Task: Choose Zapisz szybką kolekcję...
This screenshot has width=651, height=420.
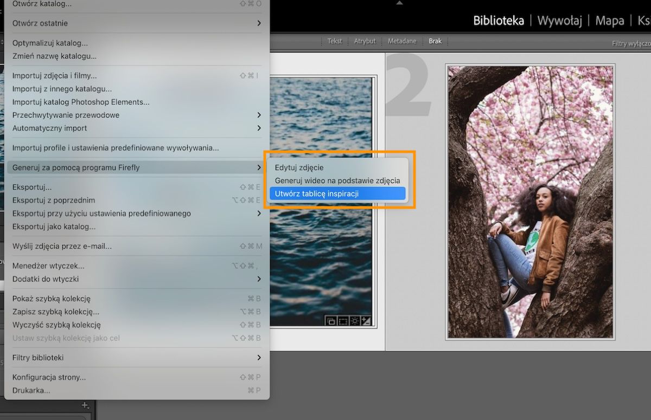Action: click(137, 312)
